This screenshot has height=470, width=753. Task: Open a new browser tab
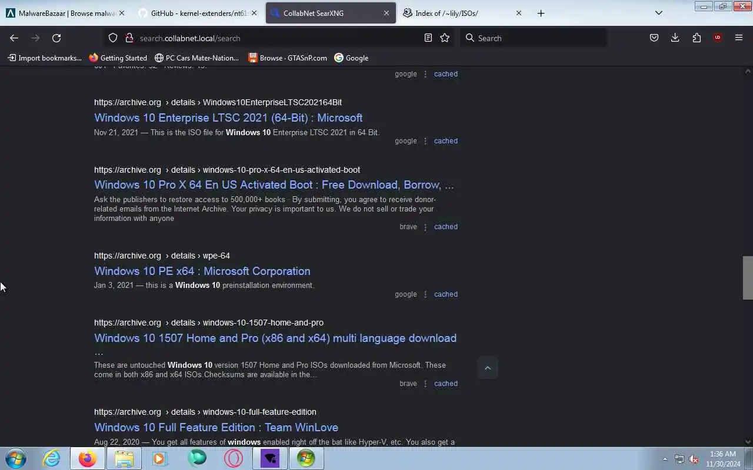coord(541,13)
